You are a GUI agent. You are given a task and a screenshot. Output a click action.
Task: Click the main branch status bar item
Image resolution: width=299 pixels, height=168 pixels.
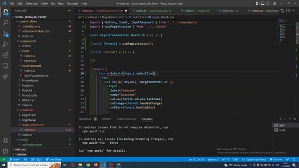pyautogui.click(x=15, y=160)
